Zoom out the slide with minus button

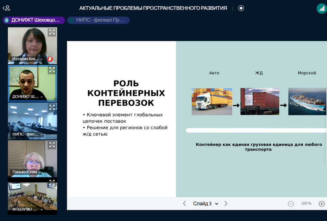pyautogui.click(x=291, y=204)
